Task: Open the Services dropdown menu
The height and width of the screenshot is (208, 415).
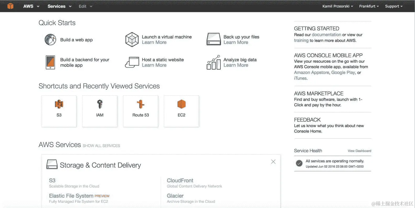Action: tap(59, 6)
